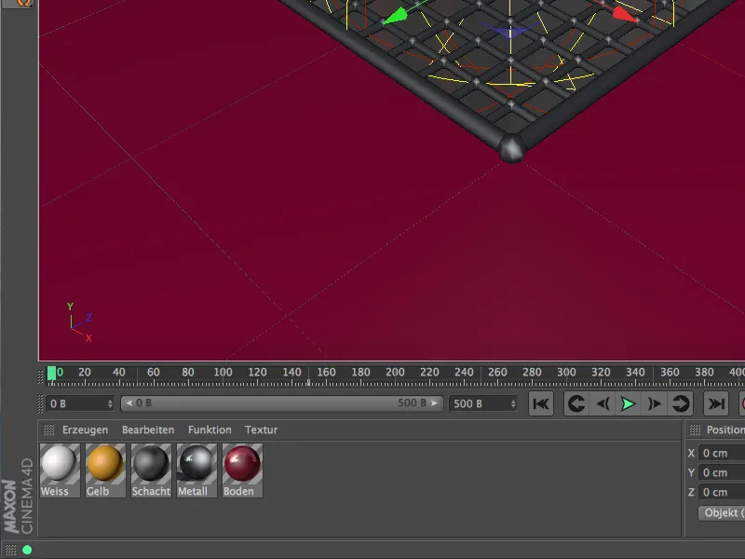This screenshot has width=745, height=559.
Task: Select the Boden material thumbnail
Action: click(240, 463)
